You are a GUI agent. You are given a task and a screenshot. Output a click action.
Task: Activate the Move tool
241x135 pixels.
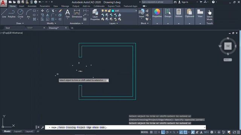coord(42,11)
